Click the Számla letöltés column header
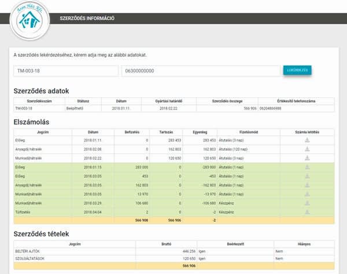Screen dimensions: 347x274 [307, 131]
